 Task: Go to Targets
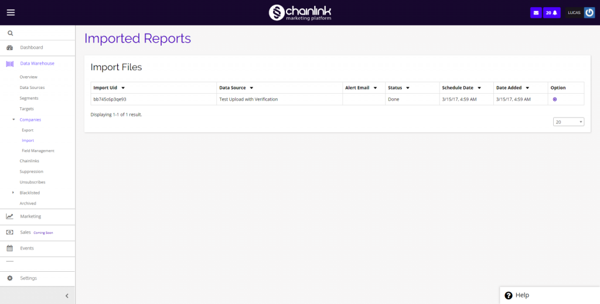click(27, 109)
